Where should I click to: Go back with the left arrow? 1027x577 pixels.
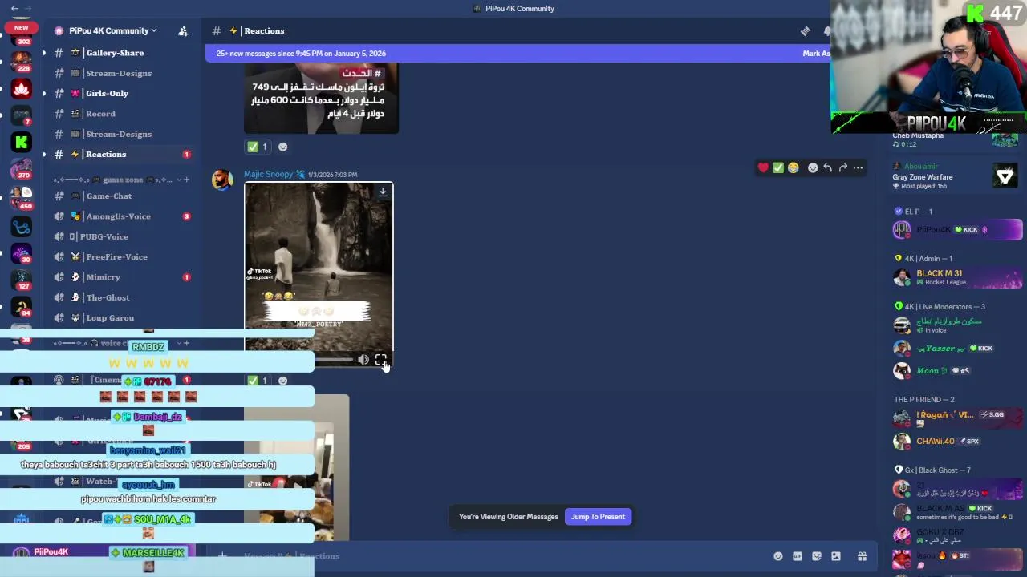14,8
